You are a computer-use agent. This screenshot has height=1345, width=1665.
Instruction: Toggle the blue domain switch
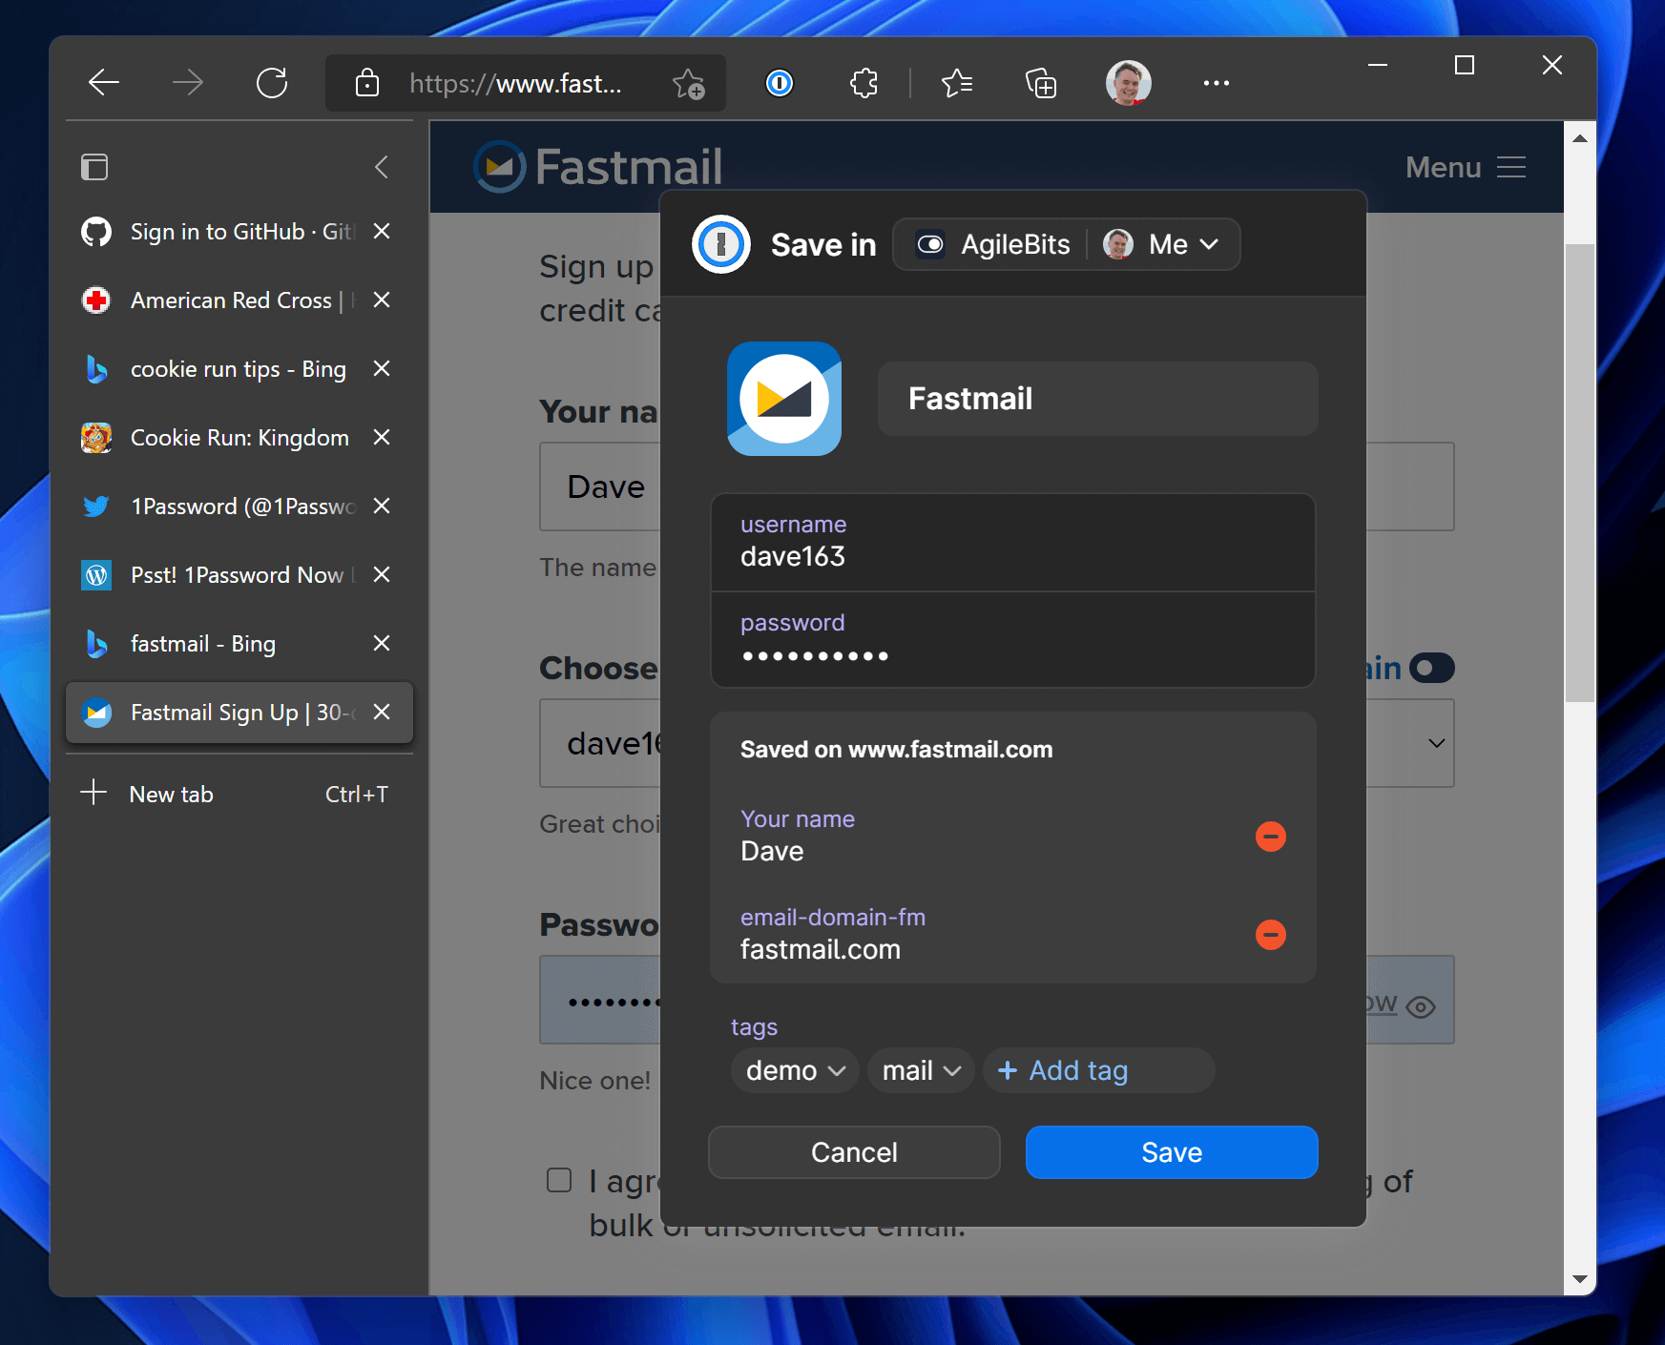[x=1431, y=668]
